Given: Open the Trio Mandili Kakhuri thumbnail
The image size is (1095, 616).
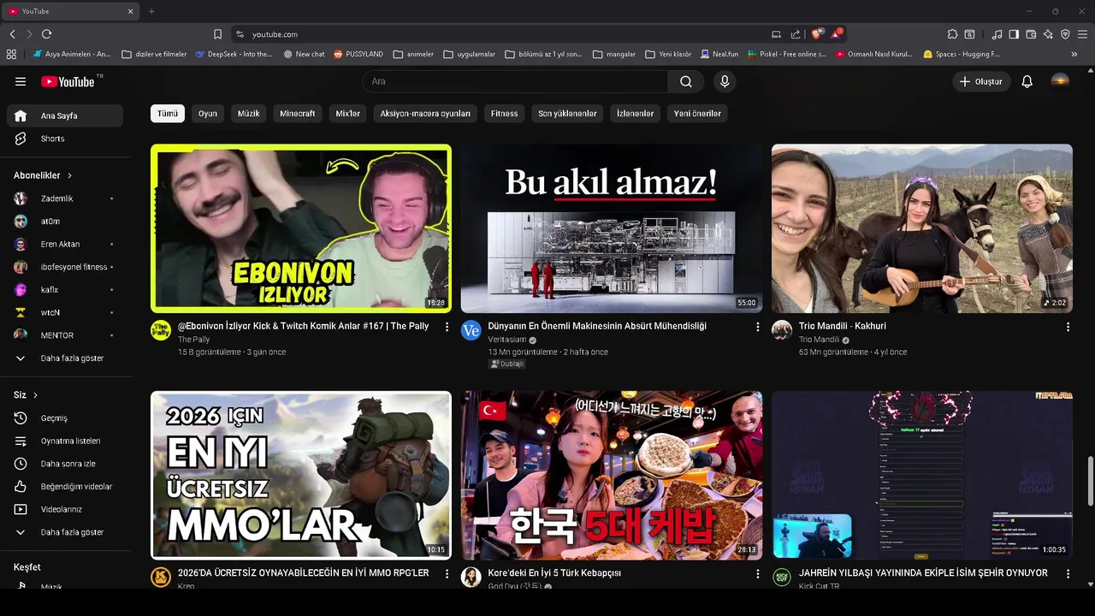Looking at the screenshot, I should point(922,228).
